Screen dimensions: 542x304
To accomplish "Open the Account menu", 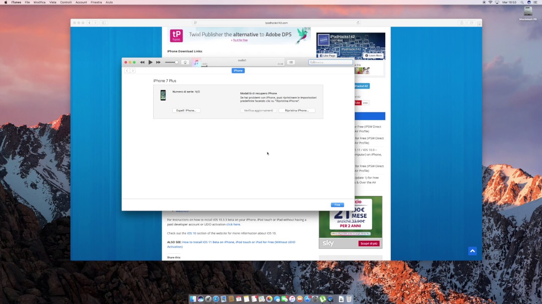I will (x=81, y=2).
